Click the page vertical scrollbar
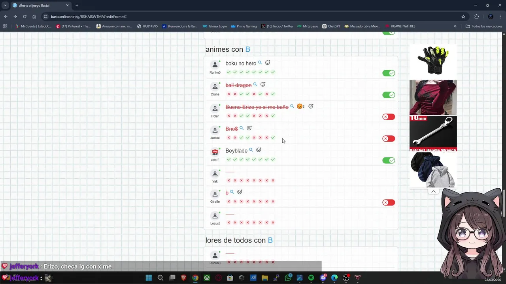The image size is (506, 284). (x=504, y=203)
